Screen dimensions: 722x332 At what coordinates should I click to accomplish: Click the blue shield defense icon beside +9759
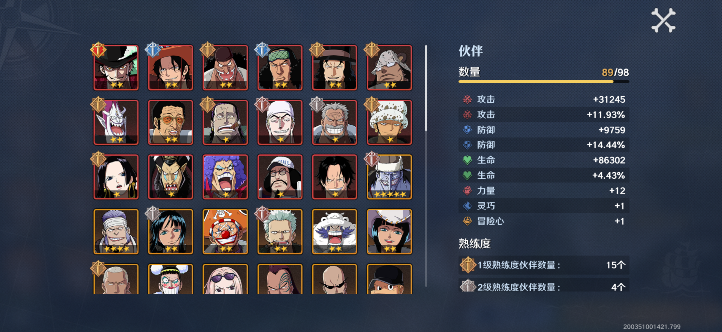pos(467,130)
